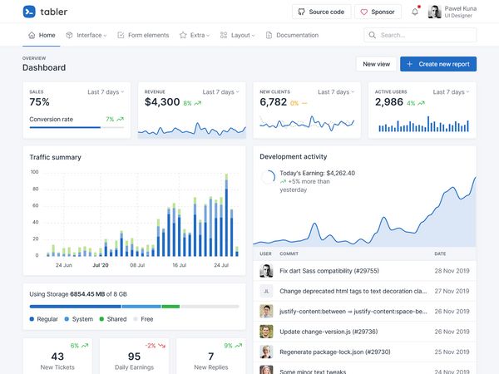Click the Conversion rate 7% trend arrow
The image size is (499, 374).
point(120,119)
